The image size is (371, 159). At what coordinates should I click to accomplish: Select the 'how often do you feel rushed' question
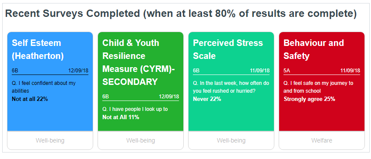point(231,87)
